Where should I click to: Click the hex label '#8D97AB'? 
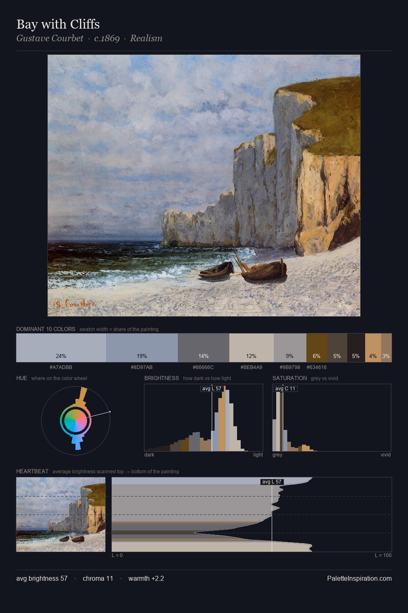pyautogui.click(x=142, y=367)
